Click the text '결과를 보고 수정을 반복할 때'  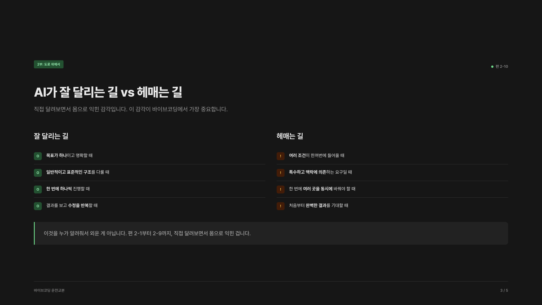coord(72,205)
